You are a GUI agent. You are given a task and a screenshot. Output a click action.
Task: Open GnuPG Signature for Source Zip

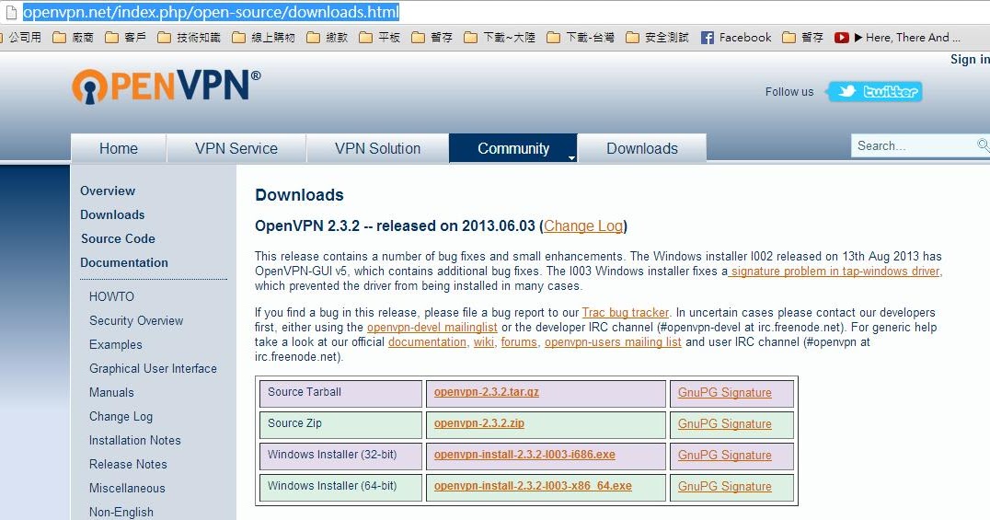725,424
